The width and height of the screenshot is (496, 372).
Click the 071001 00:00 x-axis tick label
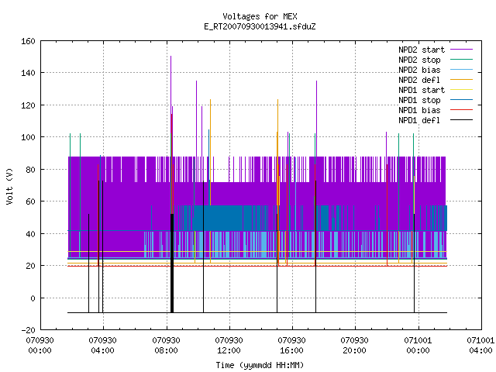[x=418, y=346]
